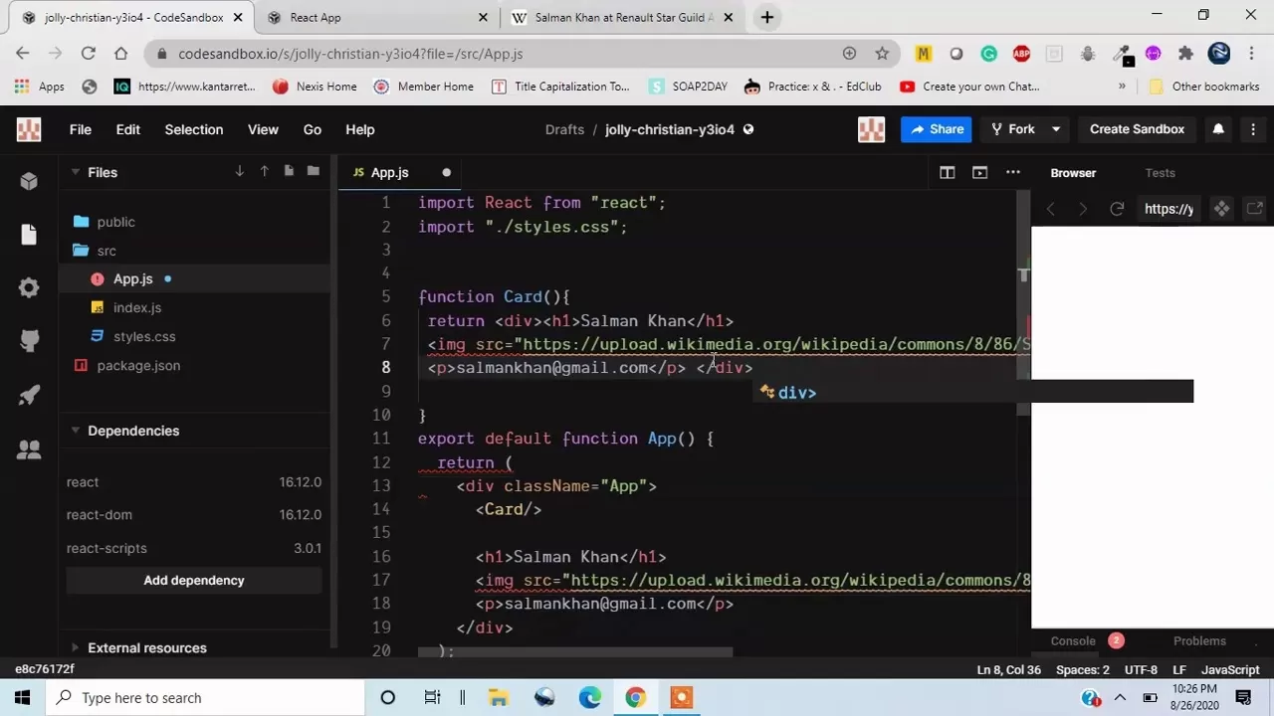This screenshot has width=1274, height=716.
Task: Open the sandbox configuration gear icon
Action: (28, 287)
